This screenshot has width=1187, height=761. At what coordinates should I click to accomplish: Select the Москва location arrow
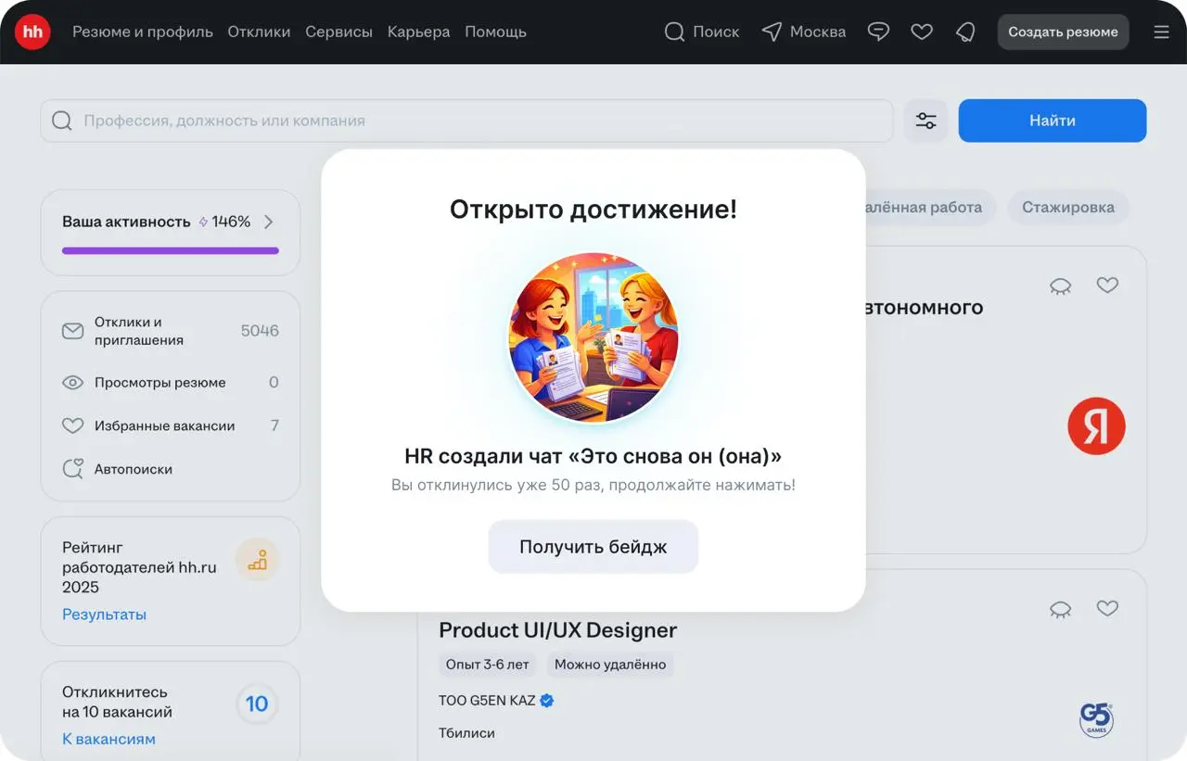[772, 32]
